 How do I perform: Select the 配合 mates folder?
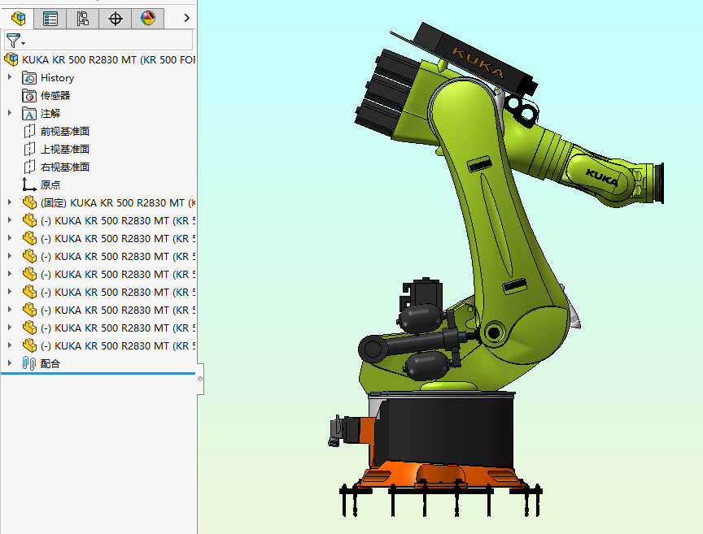pyautogui.click(x=41, y=364)
